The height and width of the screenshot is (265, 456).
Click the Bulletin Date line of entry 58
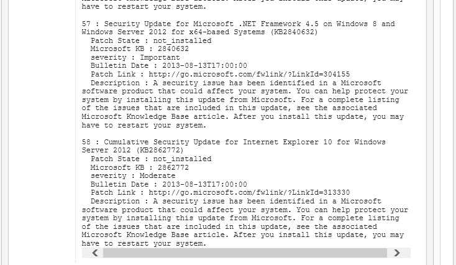coord(168,184)
